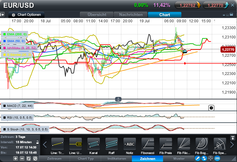Select the Kanal channel drawing tool
Image resolution: width=237 pixels, height=162 pixels.
click(94, 144)
